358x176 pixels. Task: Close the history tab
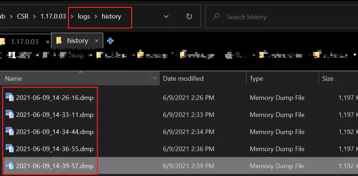click(96, 41)
